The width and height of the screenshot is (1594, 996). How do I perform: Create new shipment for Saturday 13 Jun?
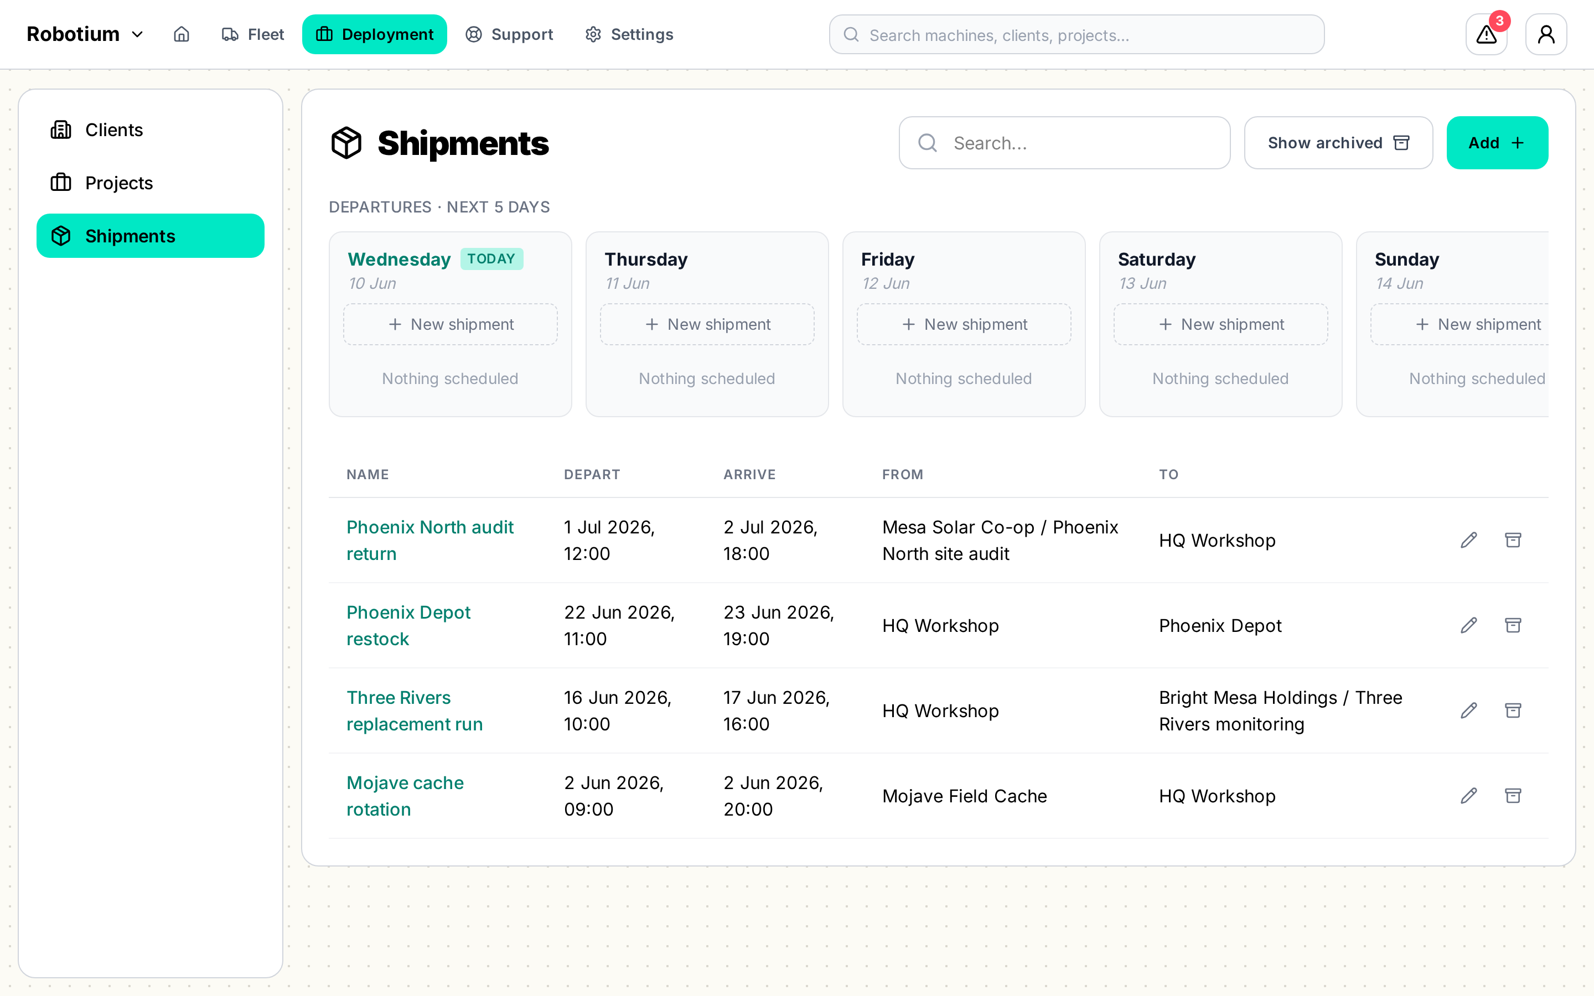point(1220,324)
